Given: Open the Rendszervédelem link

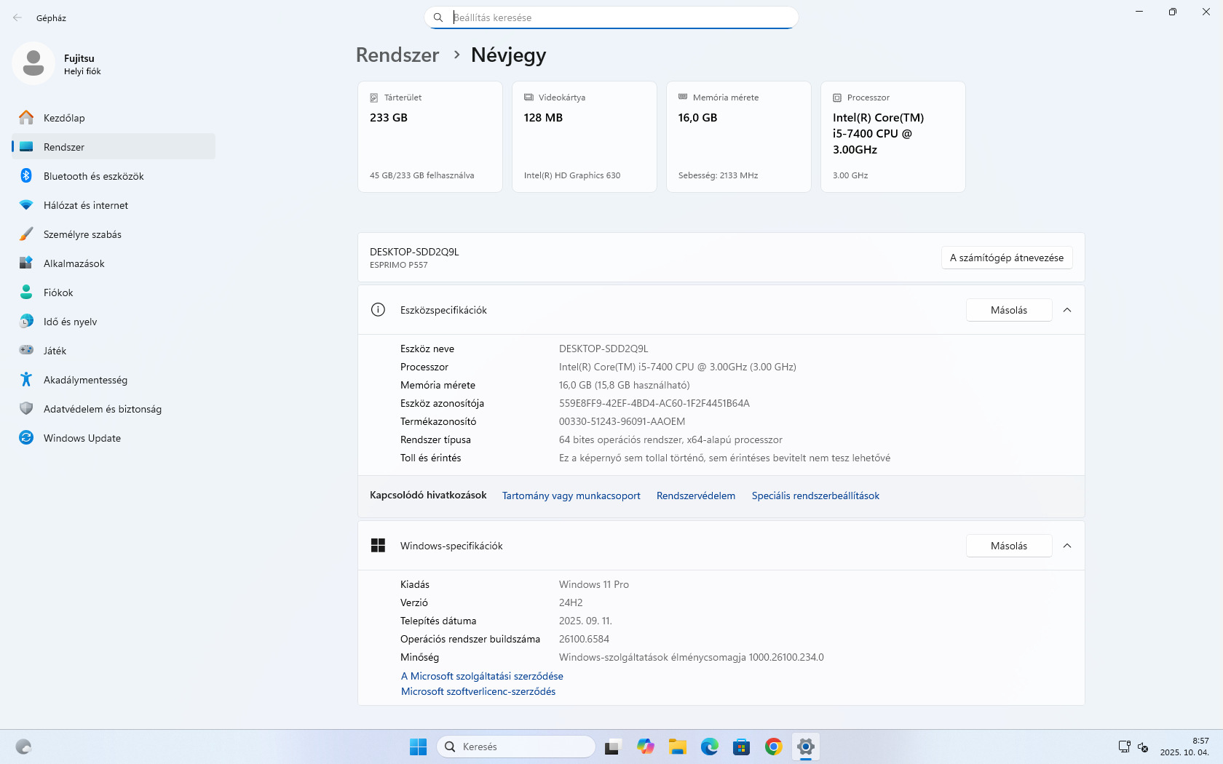Looking at the screenshot, I should (x=696, y=496).
